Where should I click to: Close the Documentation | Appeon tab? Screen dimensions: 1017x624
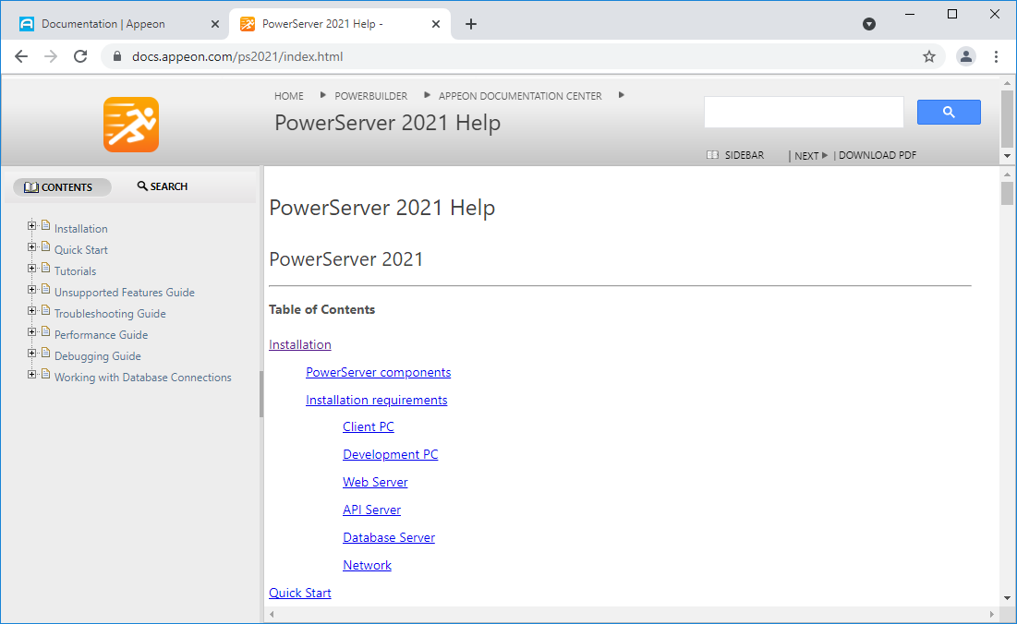click(x=215, y=24)
